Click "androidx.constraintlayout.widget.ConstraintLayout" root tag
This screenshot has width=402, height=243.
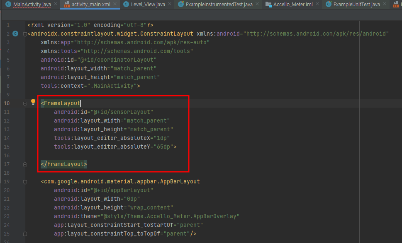point(112,34)
